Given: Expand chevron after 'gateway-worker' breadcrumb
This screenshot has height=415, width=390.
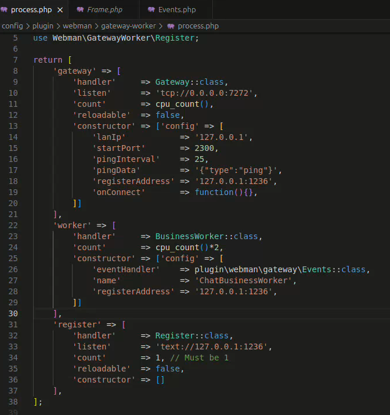Looking at the screenshot, I should [x=161, y=26].
